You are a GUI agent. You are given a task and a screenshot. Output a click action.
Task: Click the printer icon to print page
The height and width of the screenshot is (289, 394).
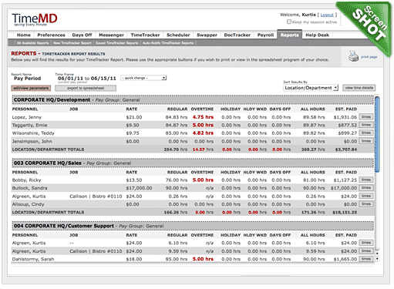[353, 56]
